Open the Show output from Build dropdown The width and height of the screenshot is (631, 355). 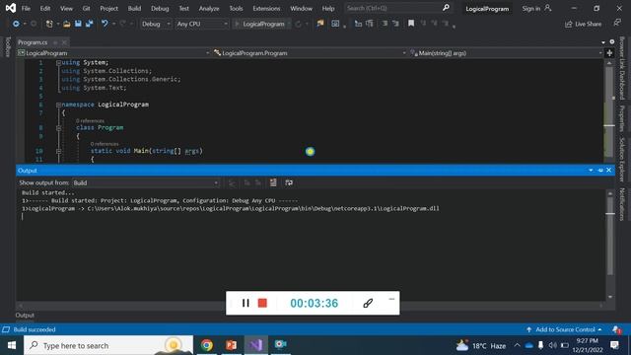tap(146, 182)
